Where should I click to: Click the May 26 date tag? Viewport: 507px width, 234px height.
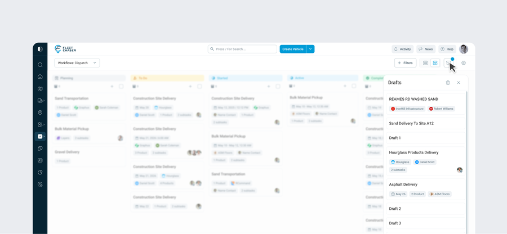[x=398, y=194]
